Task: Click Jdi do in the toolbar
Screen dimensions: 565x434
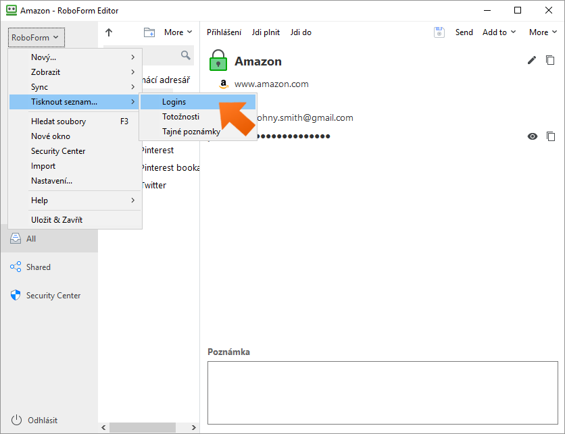Action: (301, 32)
